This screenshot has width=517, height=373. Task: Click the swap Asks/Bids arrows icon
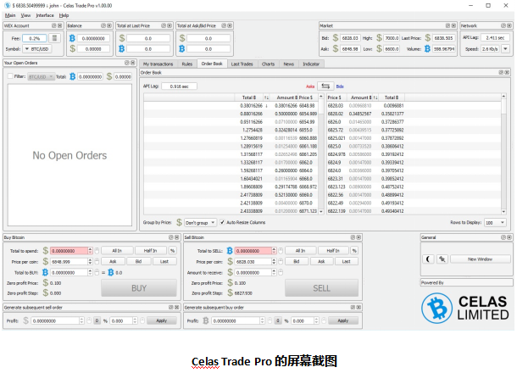(324, 86)
